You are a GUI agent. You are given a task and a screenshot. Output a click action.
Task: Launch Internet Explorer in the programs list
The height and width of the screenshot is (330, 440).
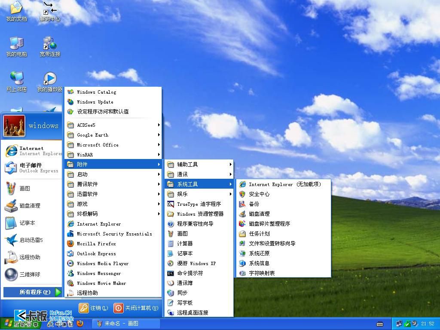113,224
